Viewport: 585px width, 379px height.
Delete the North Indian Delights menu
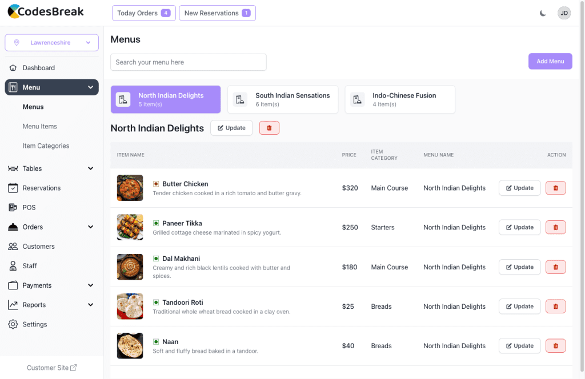269,128
